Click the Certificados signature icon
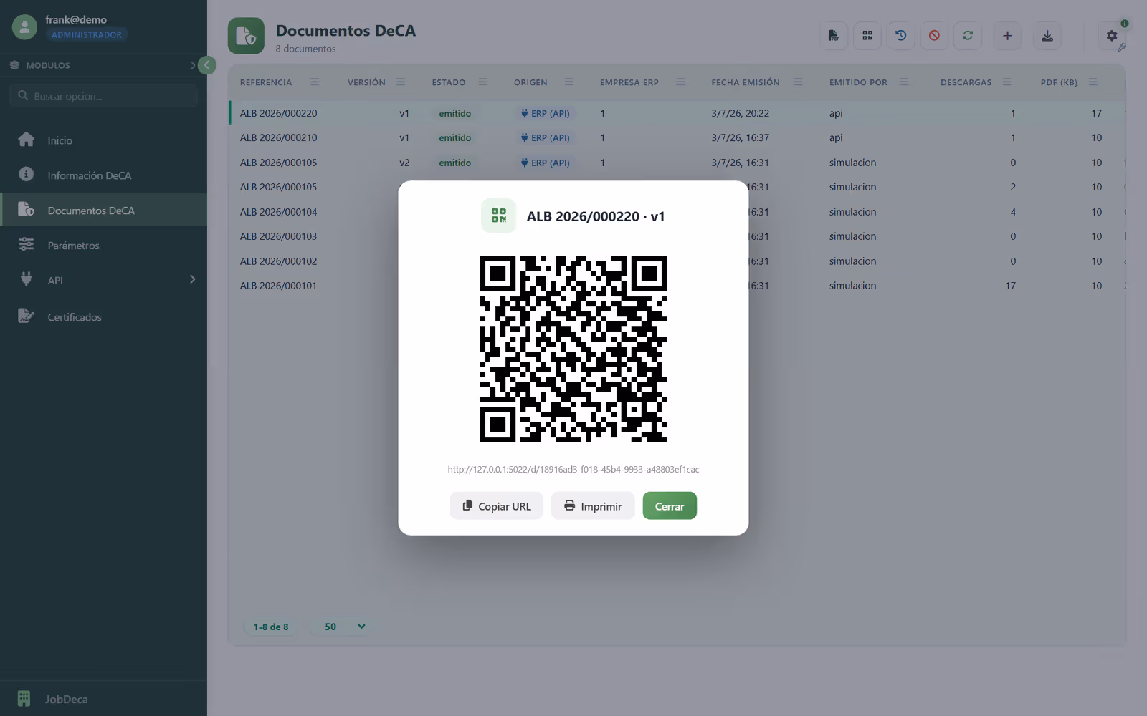The height and width of the screenshot is (716, 1147). pyautogui.click(x=27, y=316)
